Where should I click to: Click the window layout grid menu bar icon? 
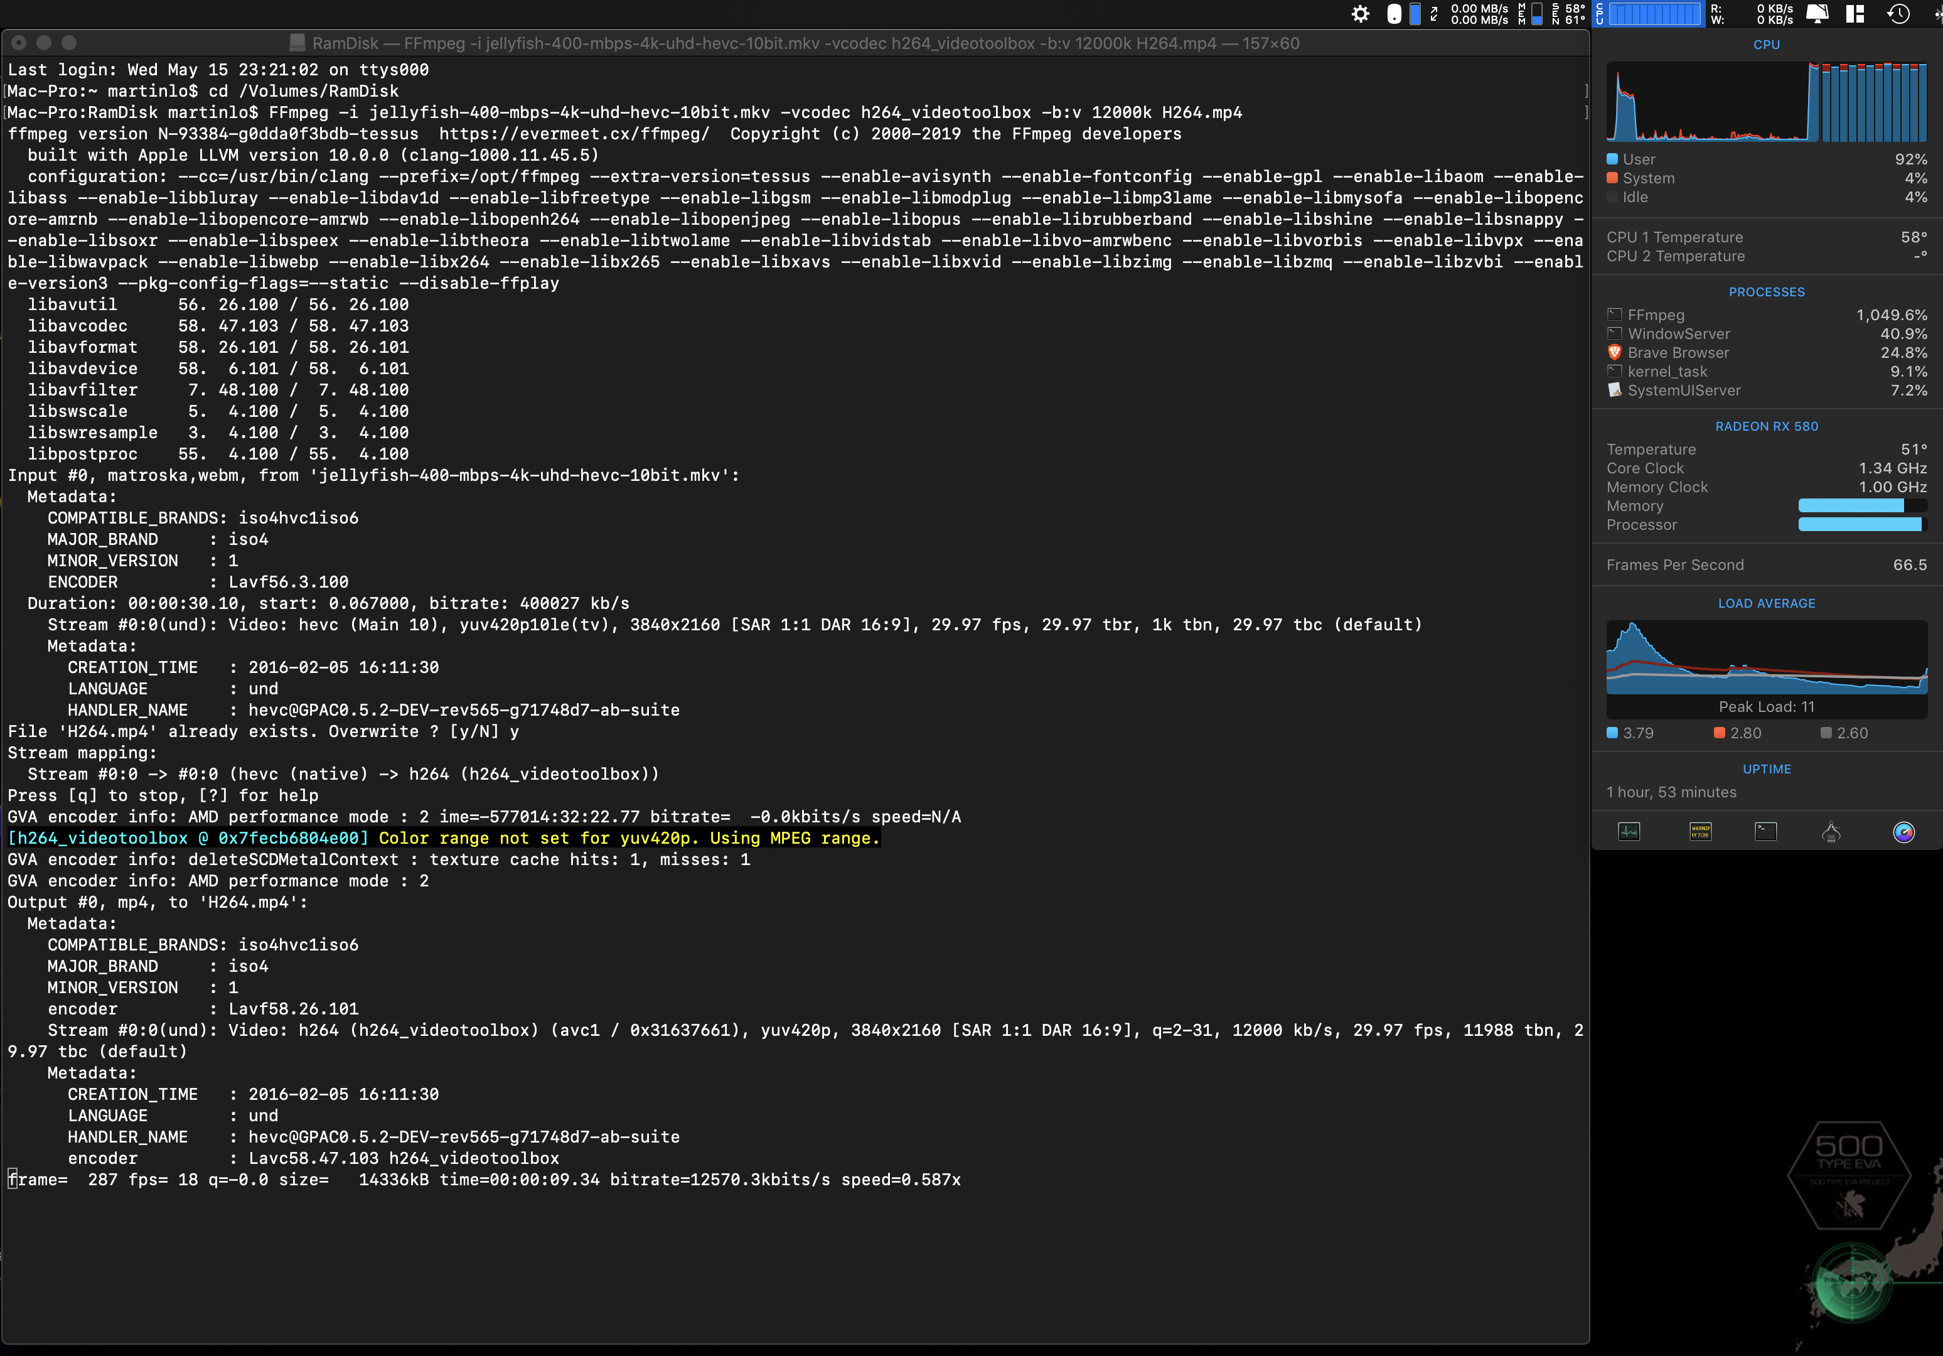(1855, 14)
